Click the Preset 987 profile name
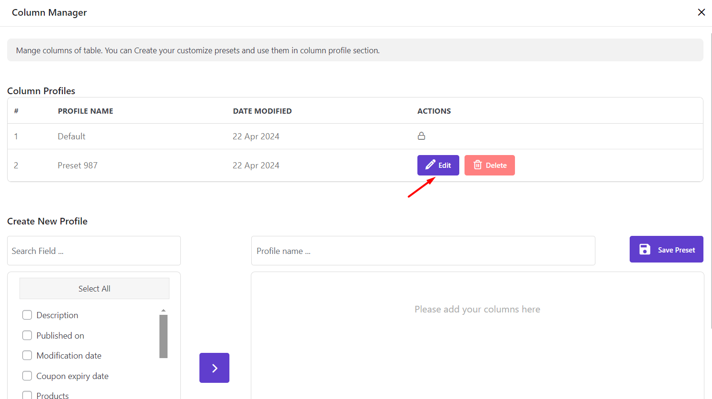 78,165
